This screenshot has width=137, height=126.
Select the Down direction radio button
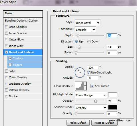89,42
